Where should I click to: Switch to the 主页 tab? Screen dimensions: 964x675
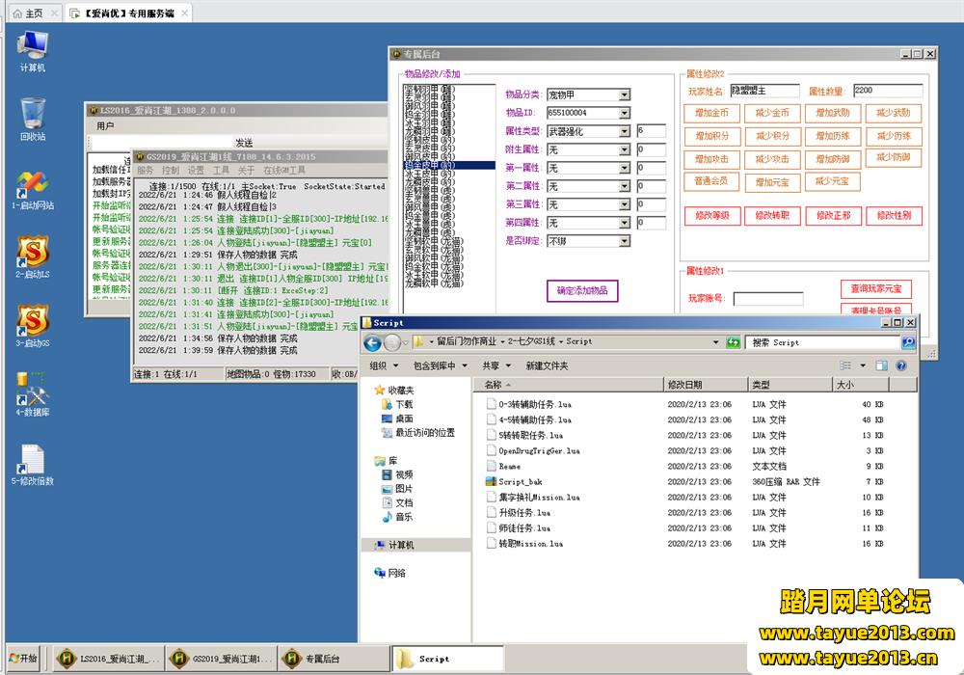point(35,13)
